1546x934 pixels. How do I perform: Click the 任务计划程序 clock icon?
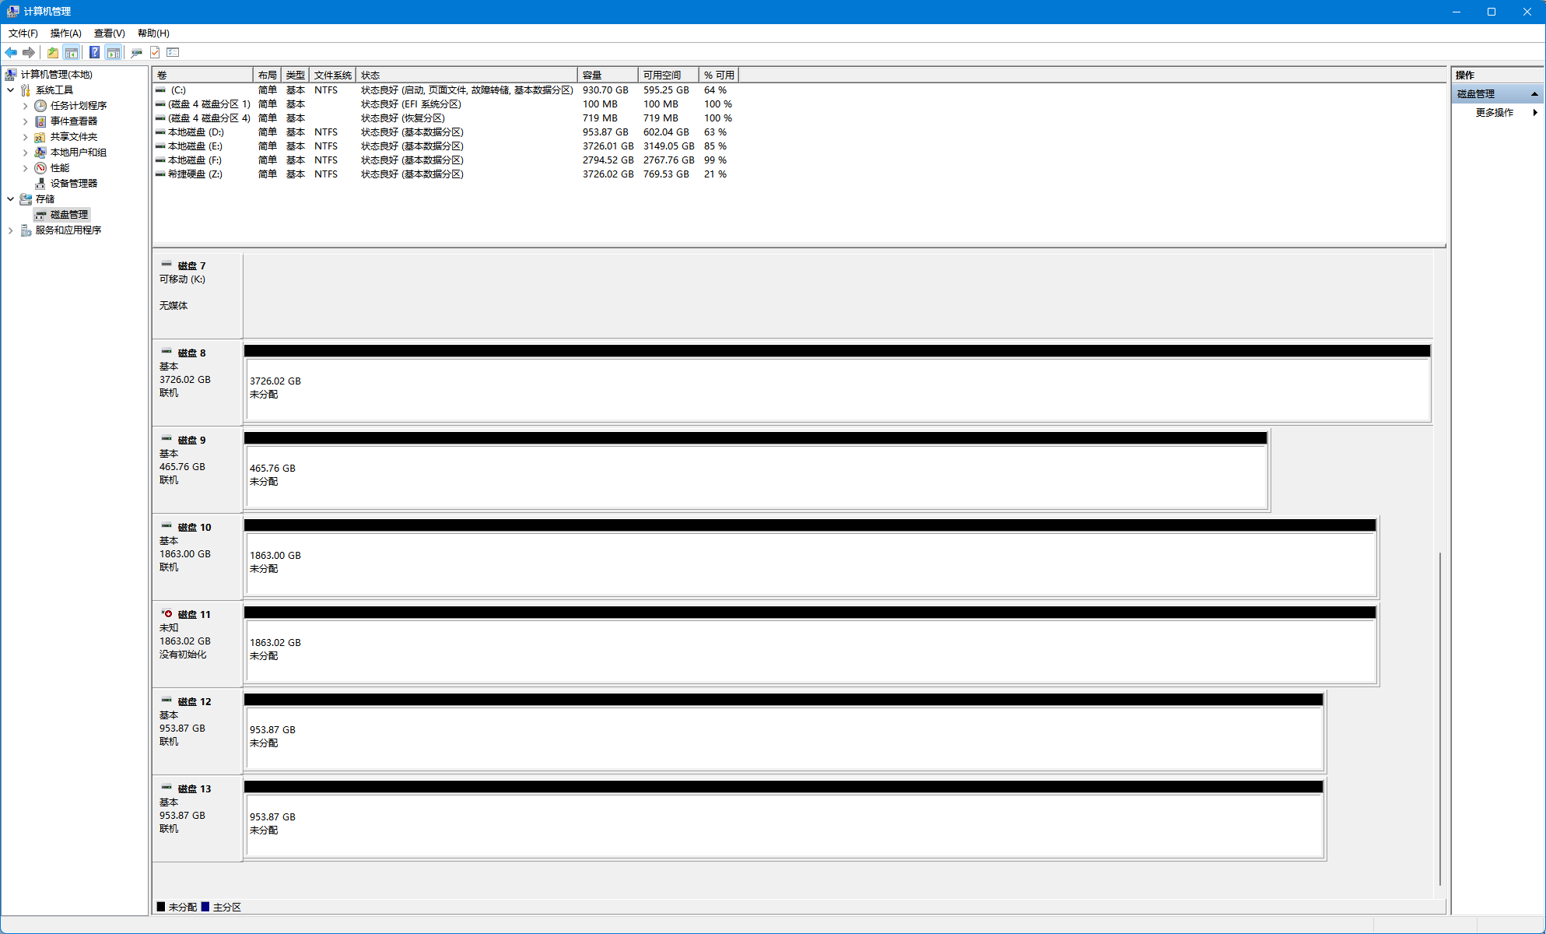40,106
